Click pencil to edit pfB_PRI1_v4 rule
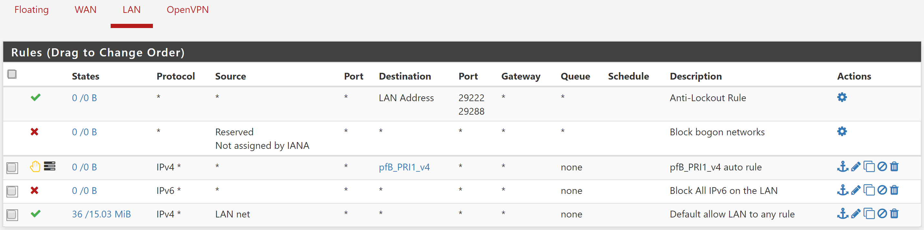924x230 pixels. (856, 167)
